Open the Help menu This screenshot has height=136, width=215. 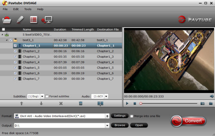tap(40, 9)
